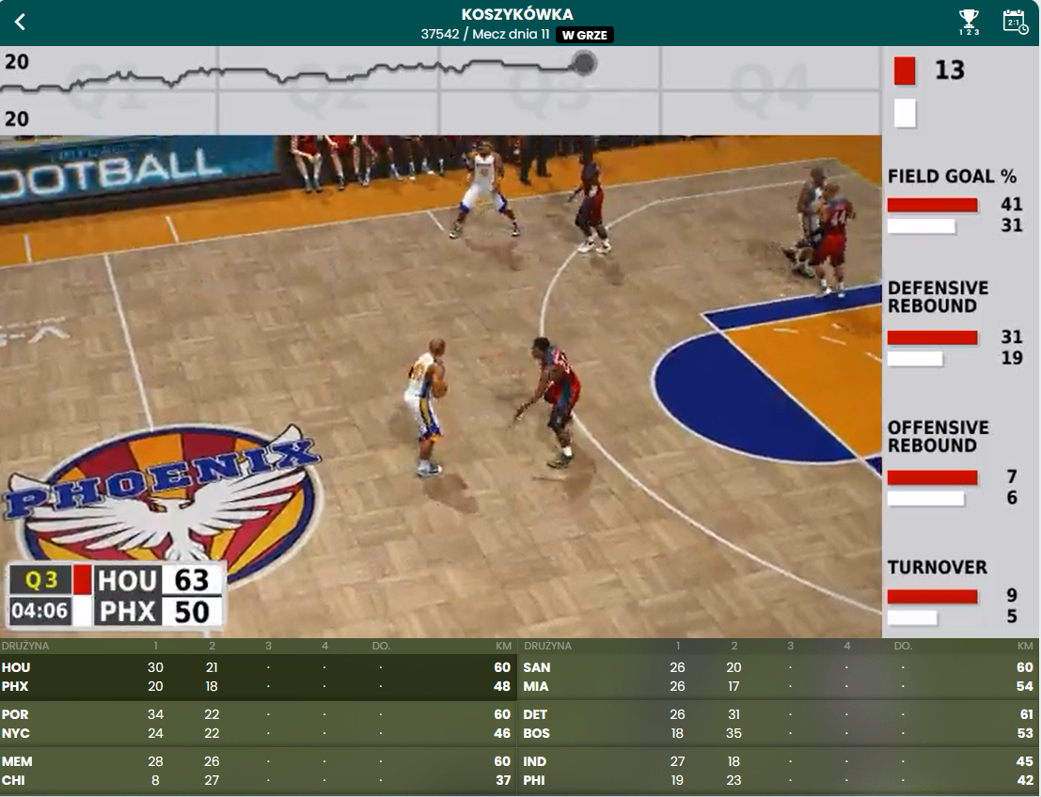Screen dimensions: 1041x797
Task: Click the OFFENSIVE REBOUND label
Action: pyautogui.click(x=938, y=436)
